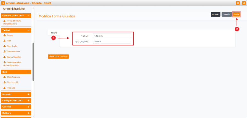
Task: Click into the NOME input field
Action: point(112,36)
